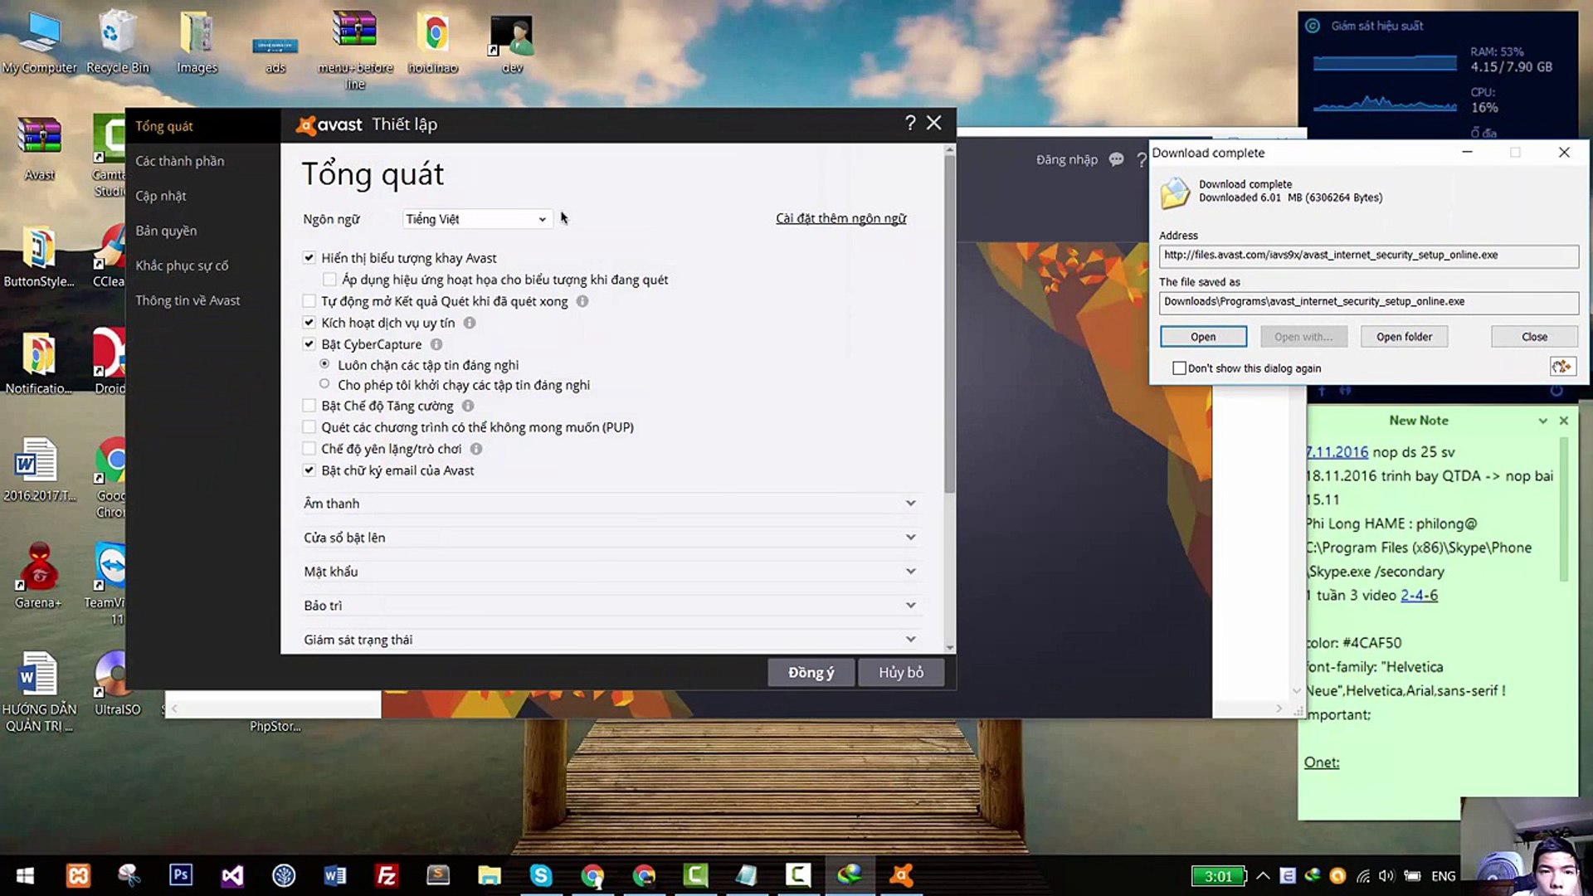Image resolution: width=1593 pixels, height=896 pixels.
Task: Show hidden system tray icons arrow
Action: 1263,875
